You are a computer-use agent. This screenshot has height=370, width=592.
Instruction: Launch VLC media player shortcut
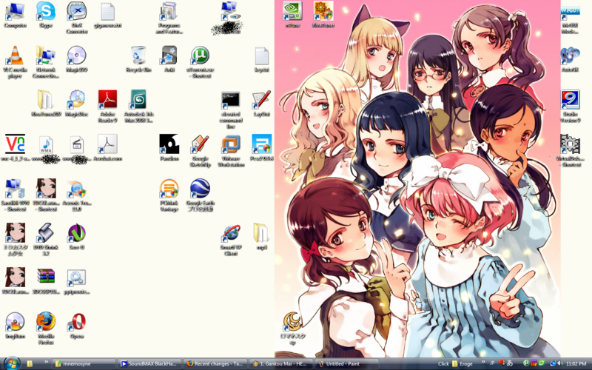pos(15,56)
